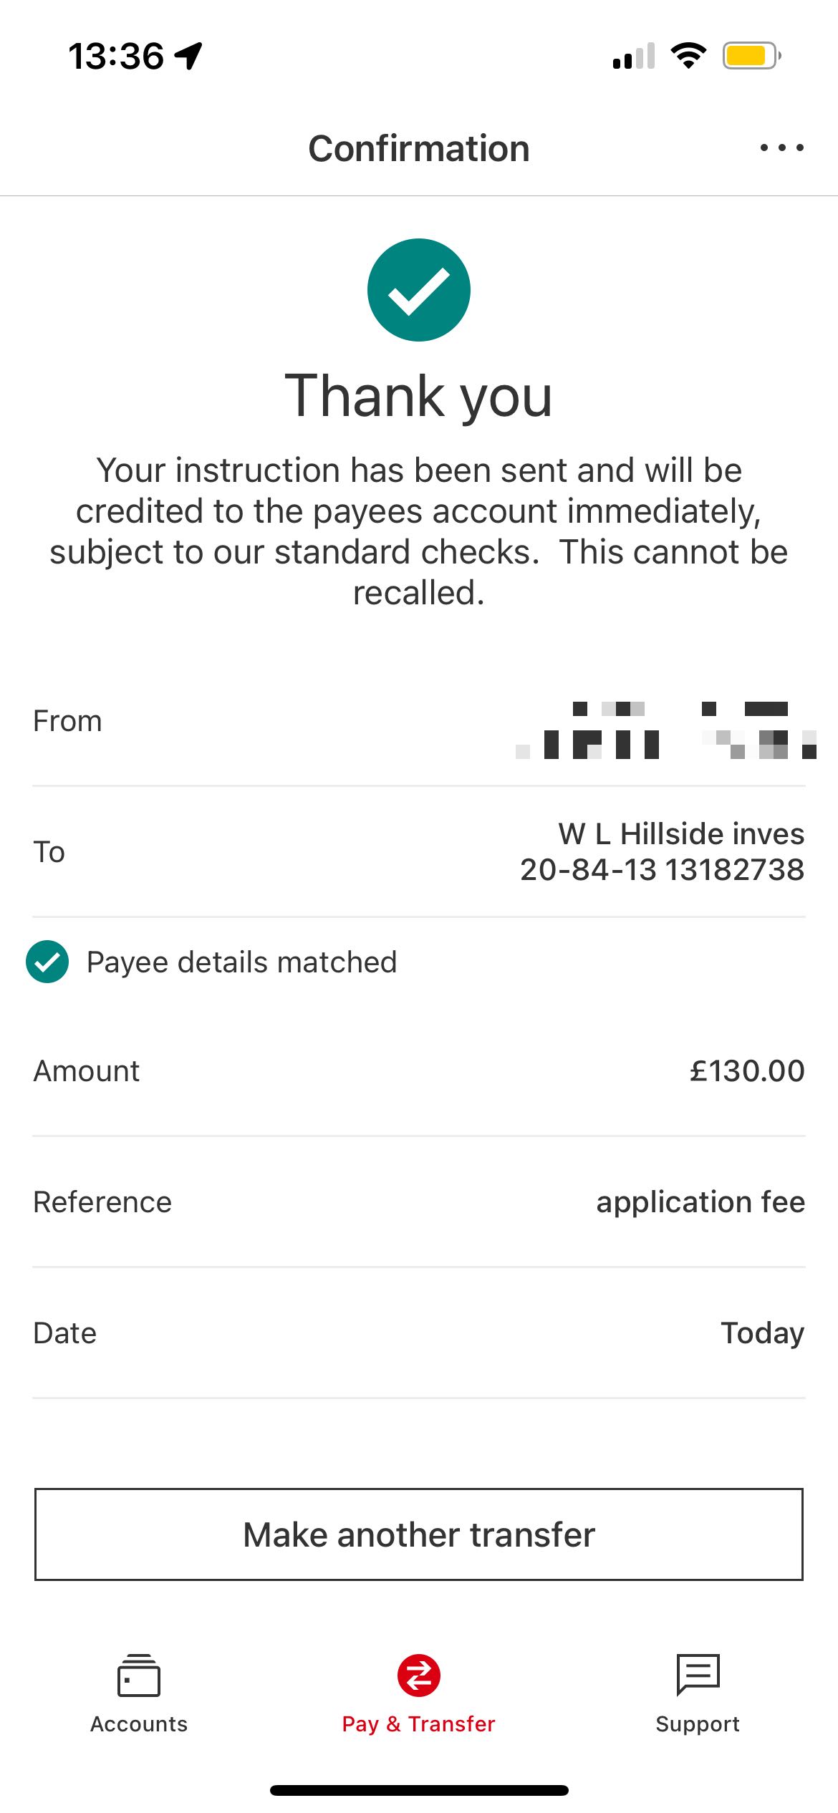The height and width of the screenshot is (1813, 838).
Task: Tap the pixelated From account details
Action: pos(666,730)
